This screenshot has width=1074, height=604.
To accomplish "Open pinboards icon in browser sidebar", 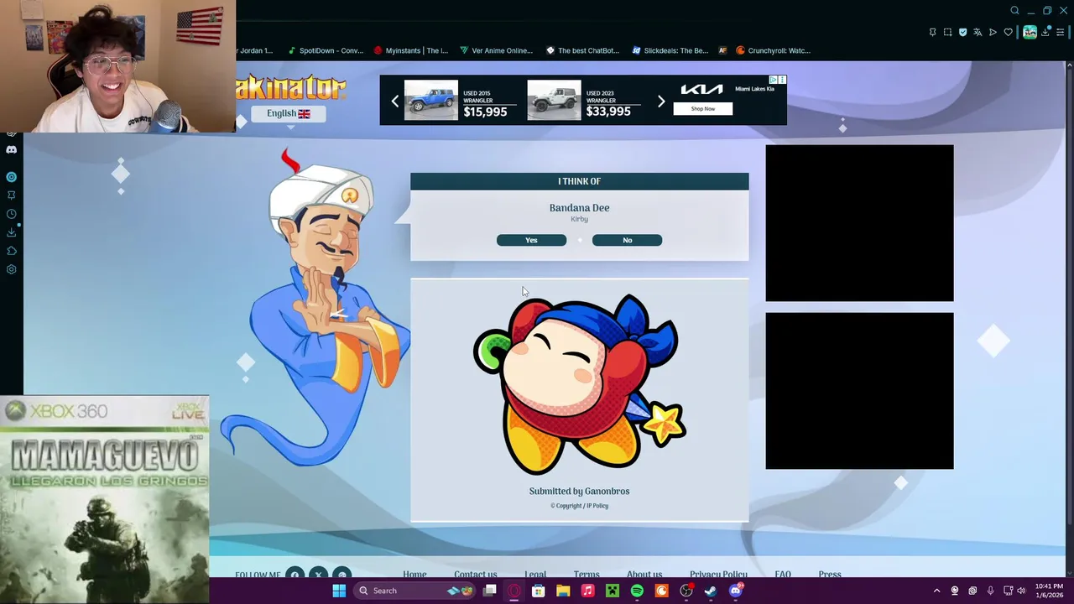I will 11,195.
